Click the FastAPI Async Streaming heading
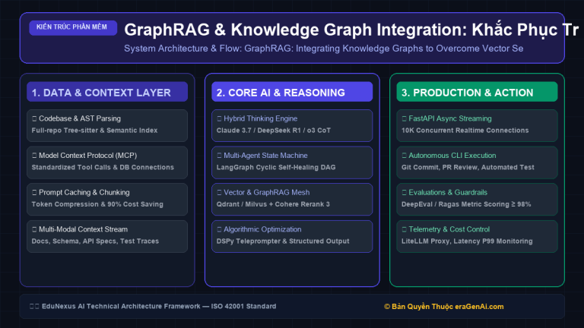This screenshot has width=584, height=328. pyautogui.click(x=450, y=118)
